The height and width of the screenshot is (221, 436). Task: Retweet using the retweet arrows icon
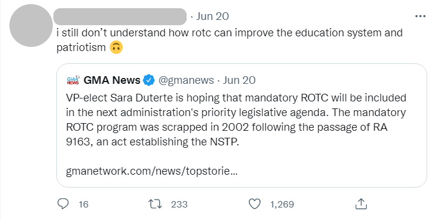click(155, 205)
